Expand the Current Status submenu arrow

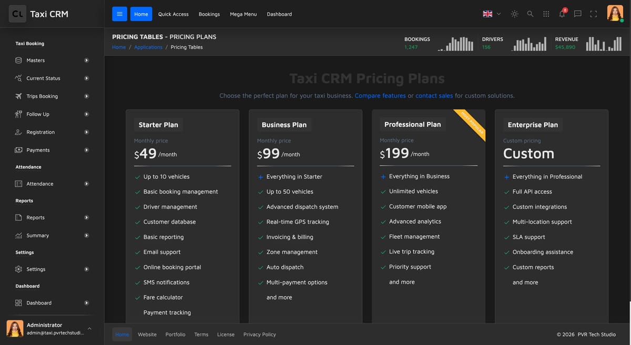pos(86,78)
